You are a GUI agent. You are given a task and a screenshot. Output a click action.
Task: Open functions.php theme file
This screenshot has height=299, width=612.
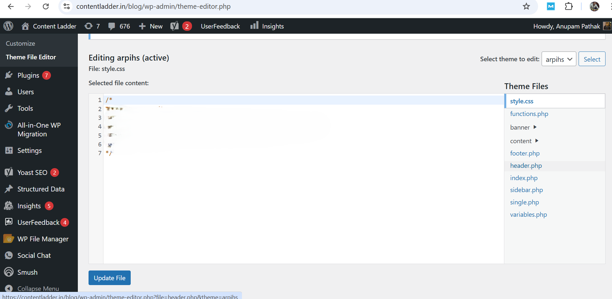pyautogui.click(x=529, y=114)
